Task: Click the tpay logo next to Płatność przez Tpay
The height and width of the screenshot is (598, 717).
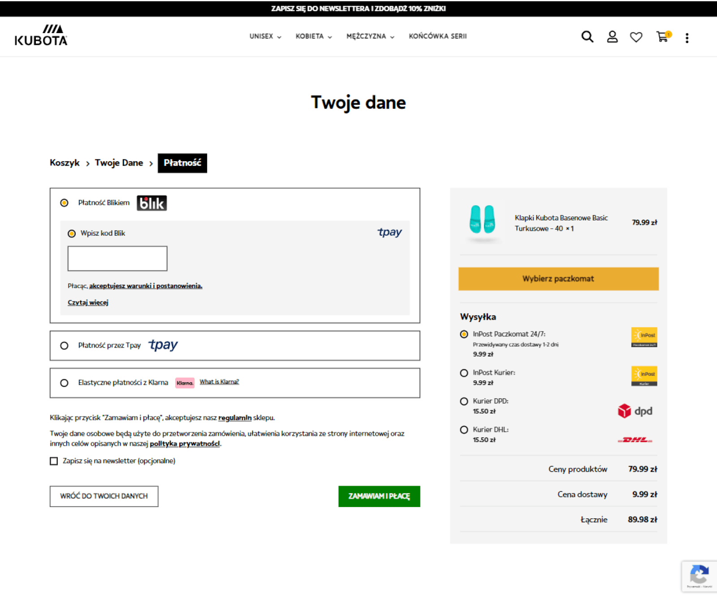Action: 163,345
